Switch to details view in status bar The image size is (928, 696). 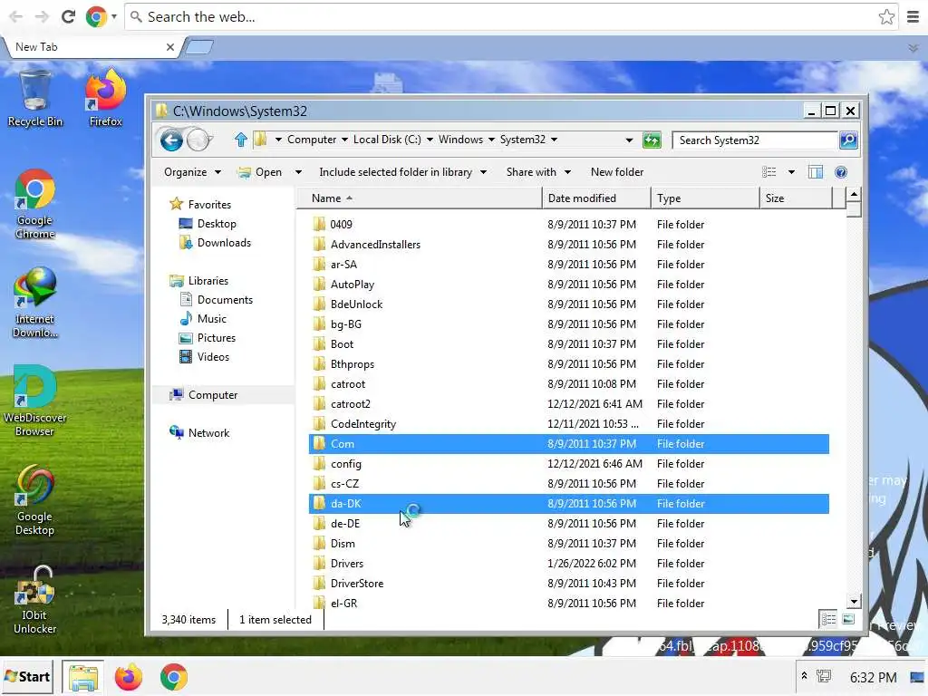828,619
